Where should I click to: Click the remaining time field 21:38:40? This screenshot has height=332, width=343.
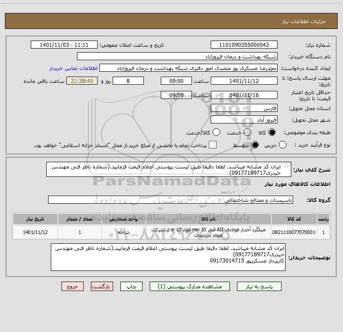[82, 81]
